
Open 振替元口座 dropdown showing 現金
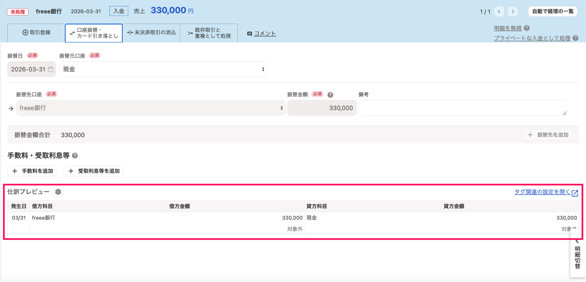(x=163, y=69)
